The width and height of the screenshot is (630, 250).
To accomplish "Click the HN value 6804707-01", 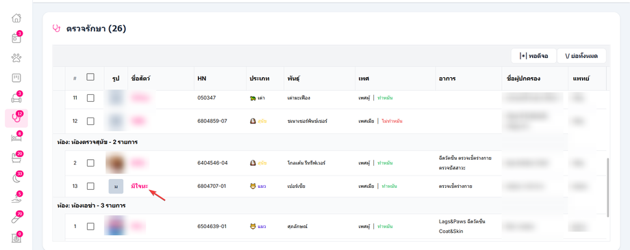I will pos(212,186).
